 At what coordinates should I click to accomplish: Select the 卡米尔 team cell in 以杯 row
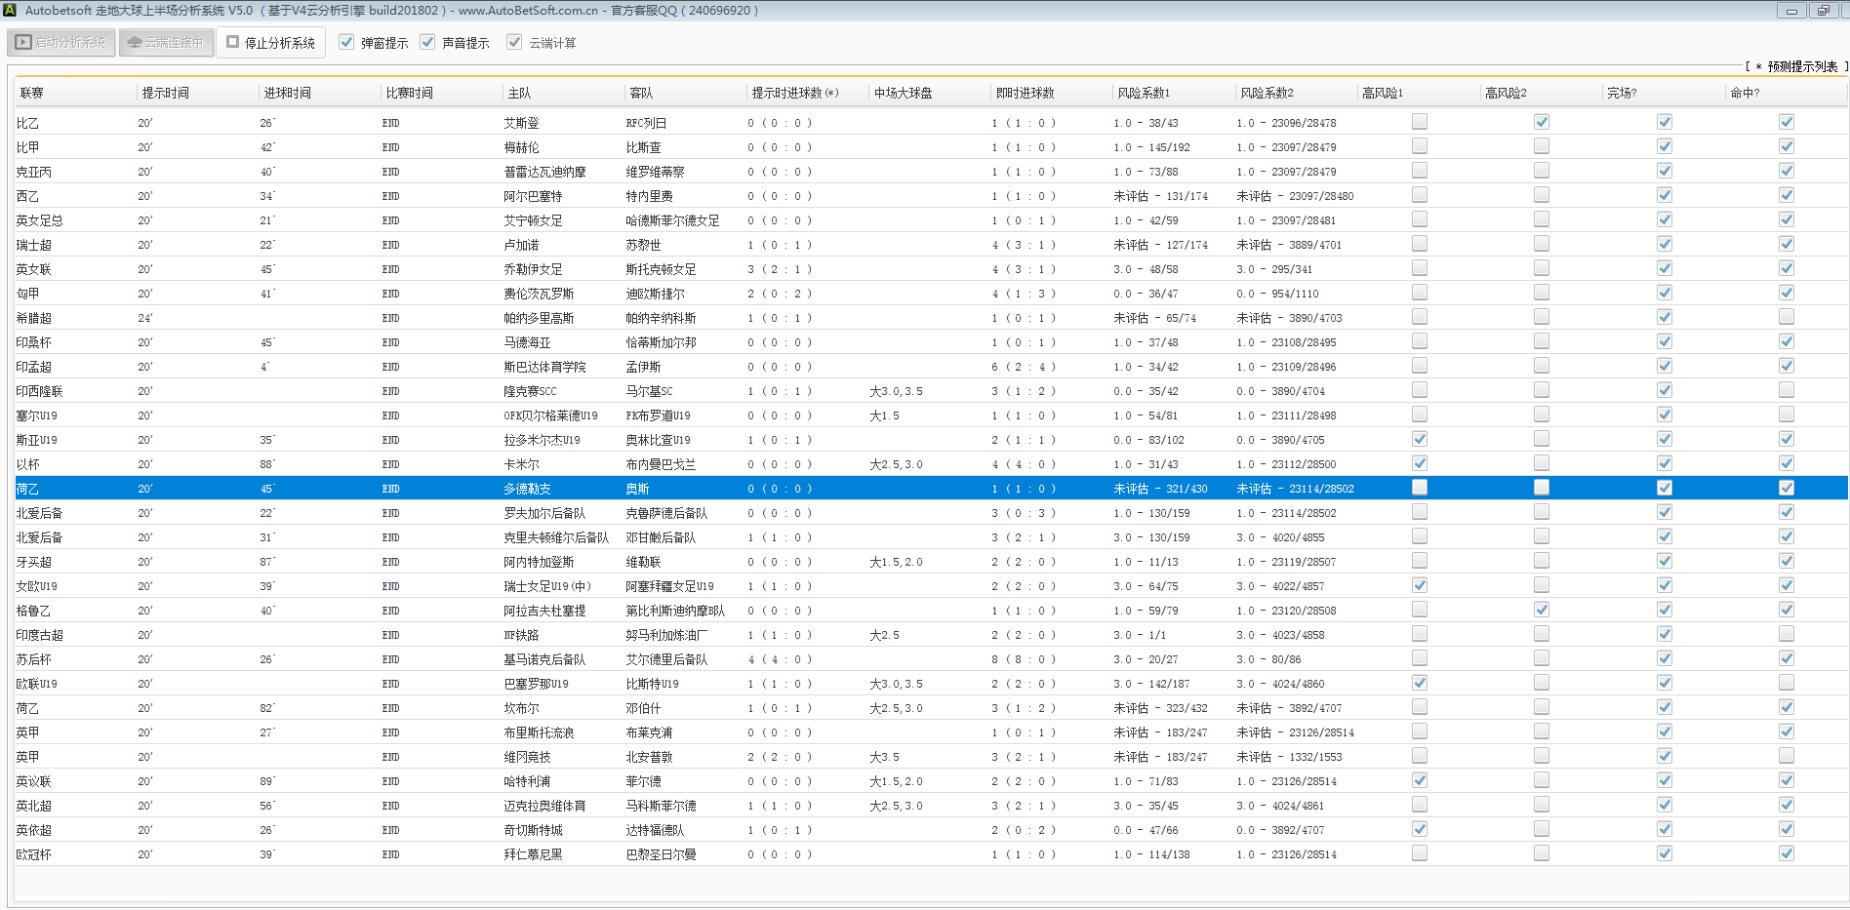(x=521, y=464)
